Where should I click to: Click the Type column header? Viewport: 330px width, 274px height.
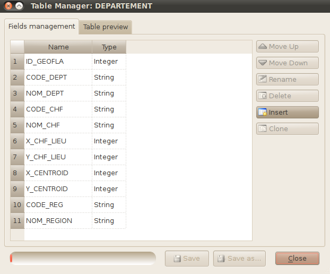pyautogui.click(x=109, y=47)
